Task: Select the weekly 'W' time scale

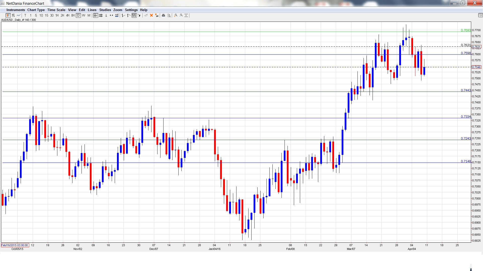Action: (x=84, y=16)
